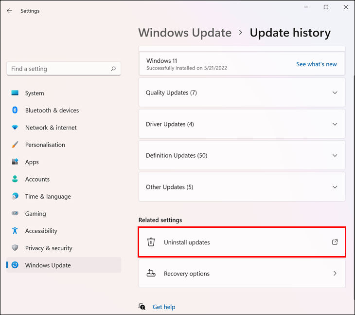
Task: Go to Bluetooth & devices label
Action: (52, 111)
